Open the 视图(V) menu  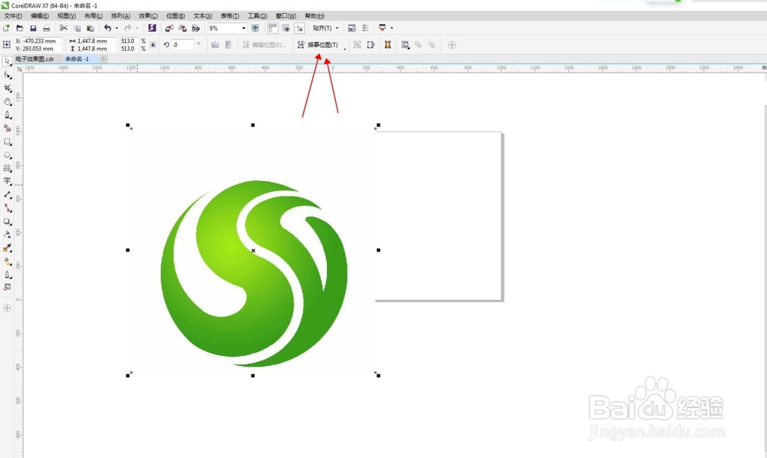[x=67, y=15]
